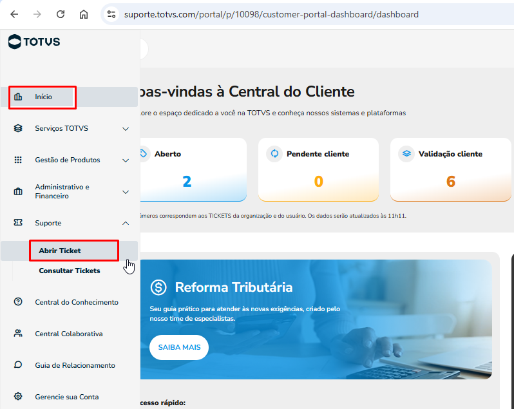Image resolution: width=514 pixels, height=409 pixels.
Task: Click the Validação cliente layers icon
Action: [406, 153]
